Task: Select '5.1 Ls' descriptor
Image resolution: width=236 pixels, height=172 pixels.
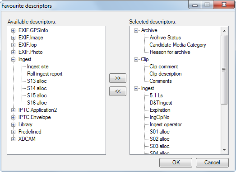Action: [156, 96]
